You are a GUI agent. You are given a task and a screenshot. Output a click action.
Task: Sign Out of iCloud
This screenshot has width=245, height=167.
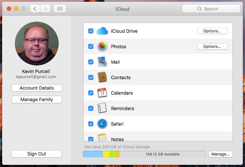[x=37, y=154]
